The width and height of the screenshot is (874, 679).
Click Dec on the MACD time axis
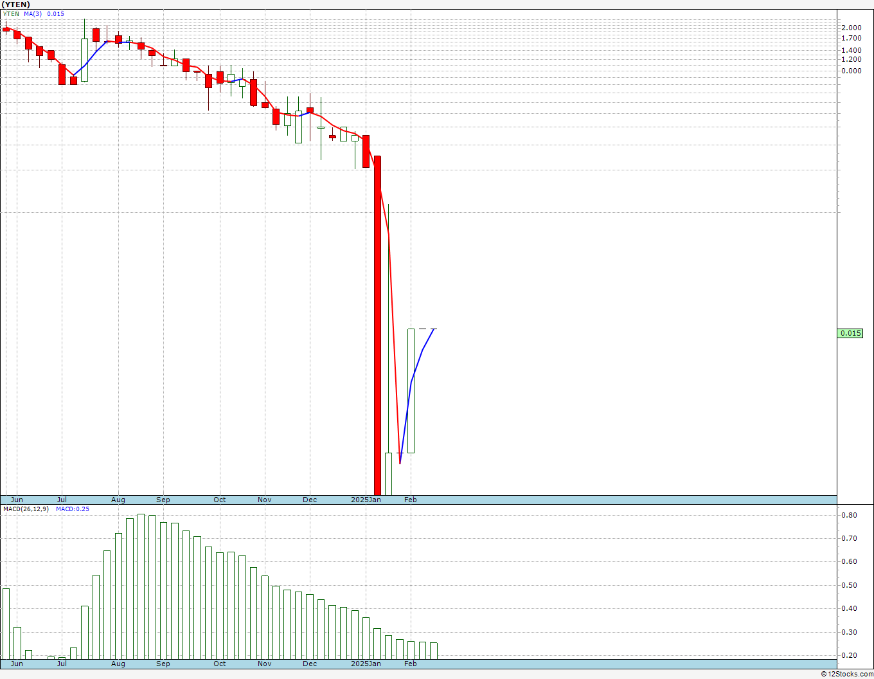coord(310,664)
